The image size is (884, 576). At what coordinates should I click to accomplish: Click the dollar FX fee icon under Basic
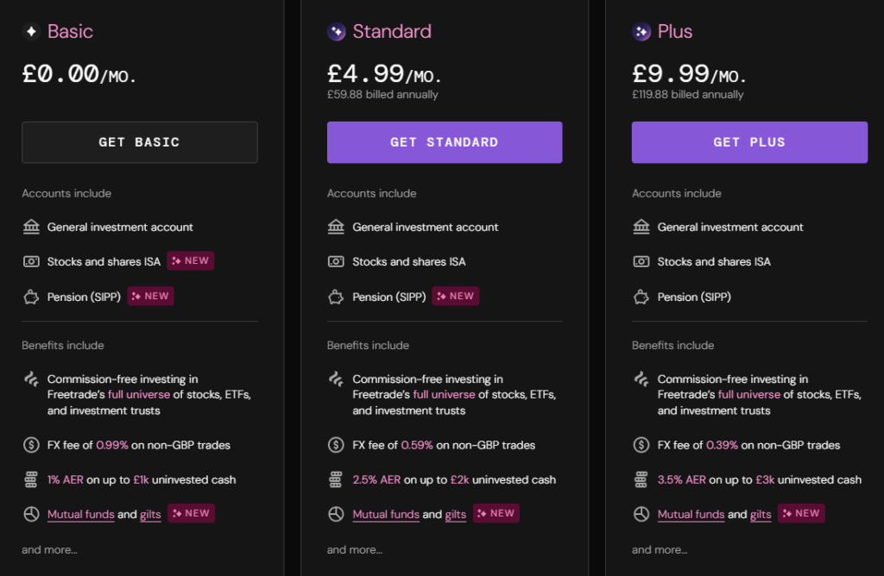[31, 445]
